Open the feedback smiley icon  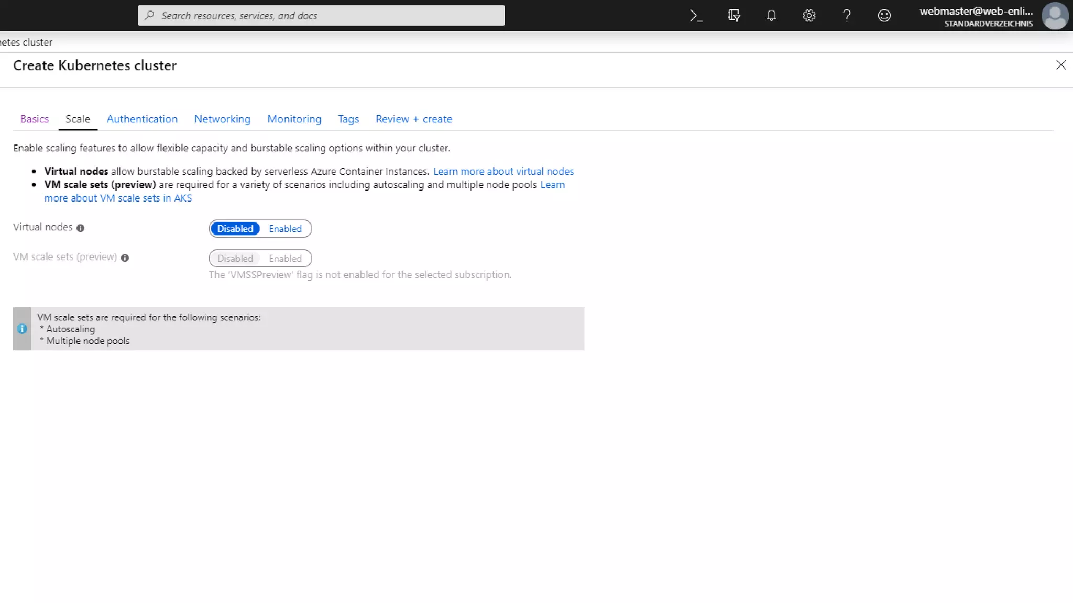click(884, 16)
